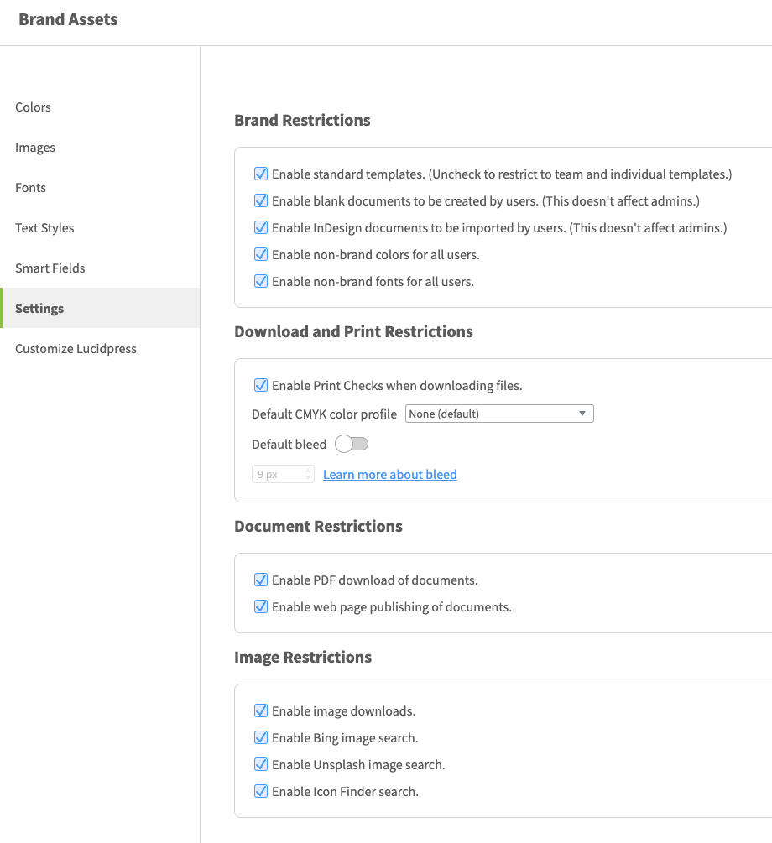Click the Brand Assets page title
Screen dimensions: 772x843
[x=68, y=19]
